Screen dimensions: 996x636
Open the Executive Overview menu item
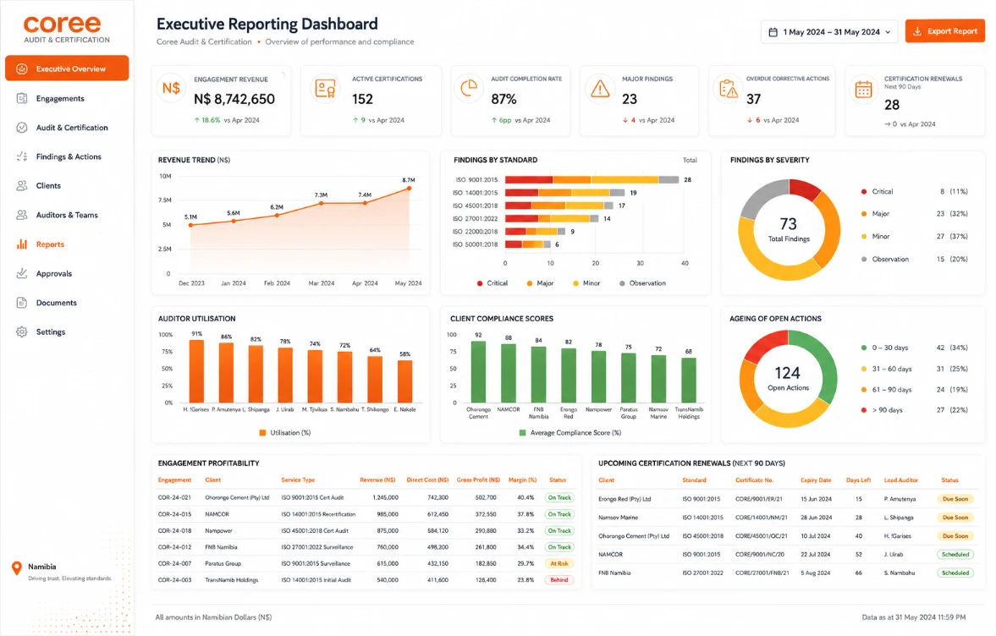point(67,69)
